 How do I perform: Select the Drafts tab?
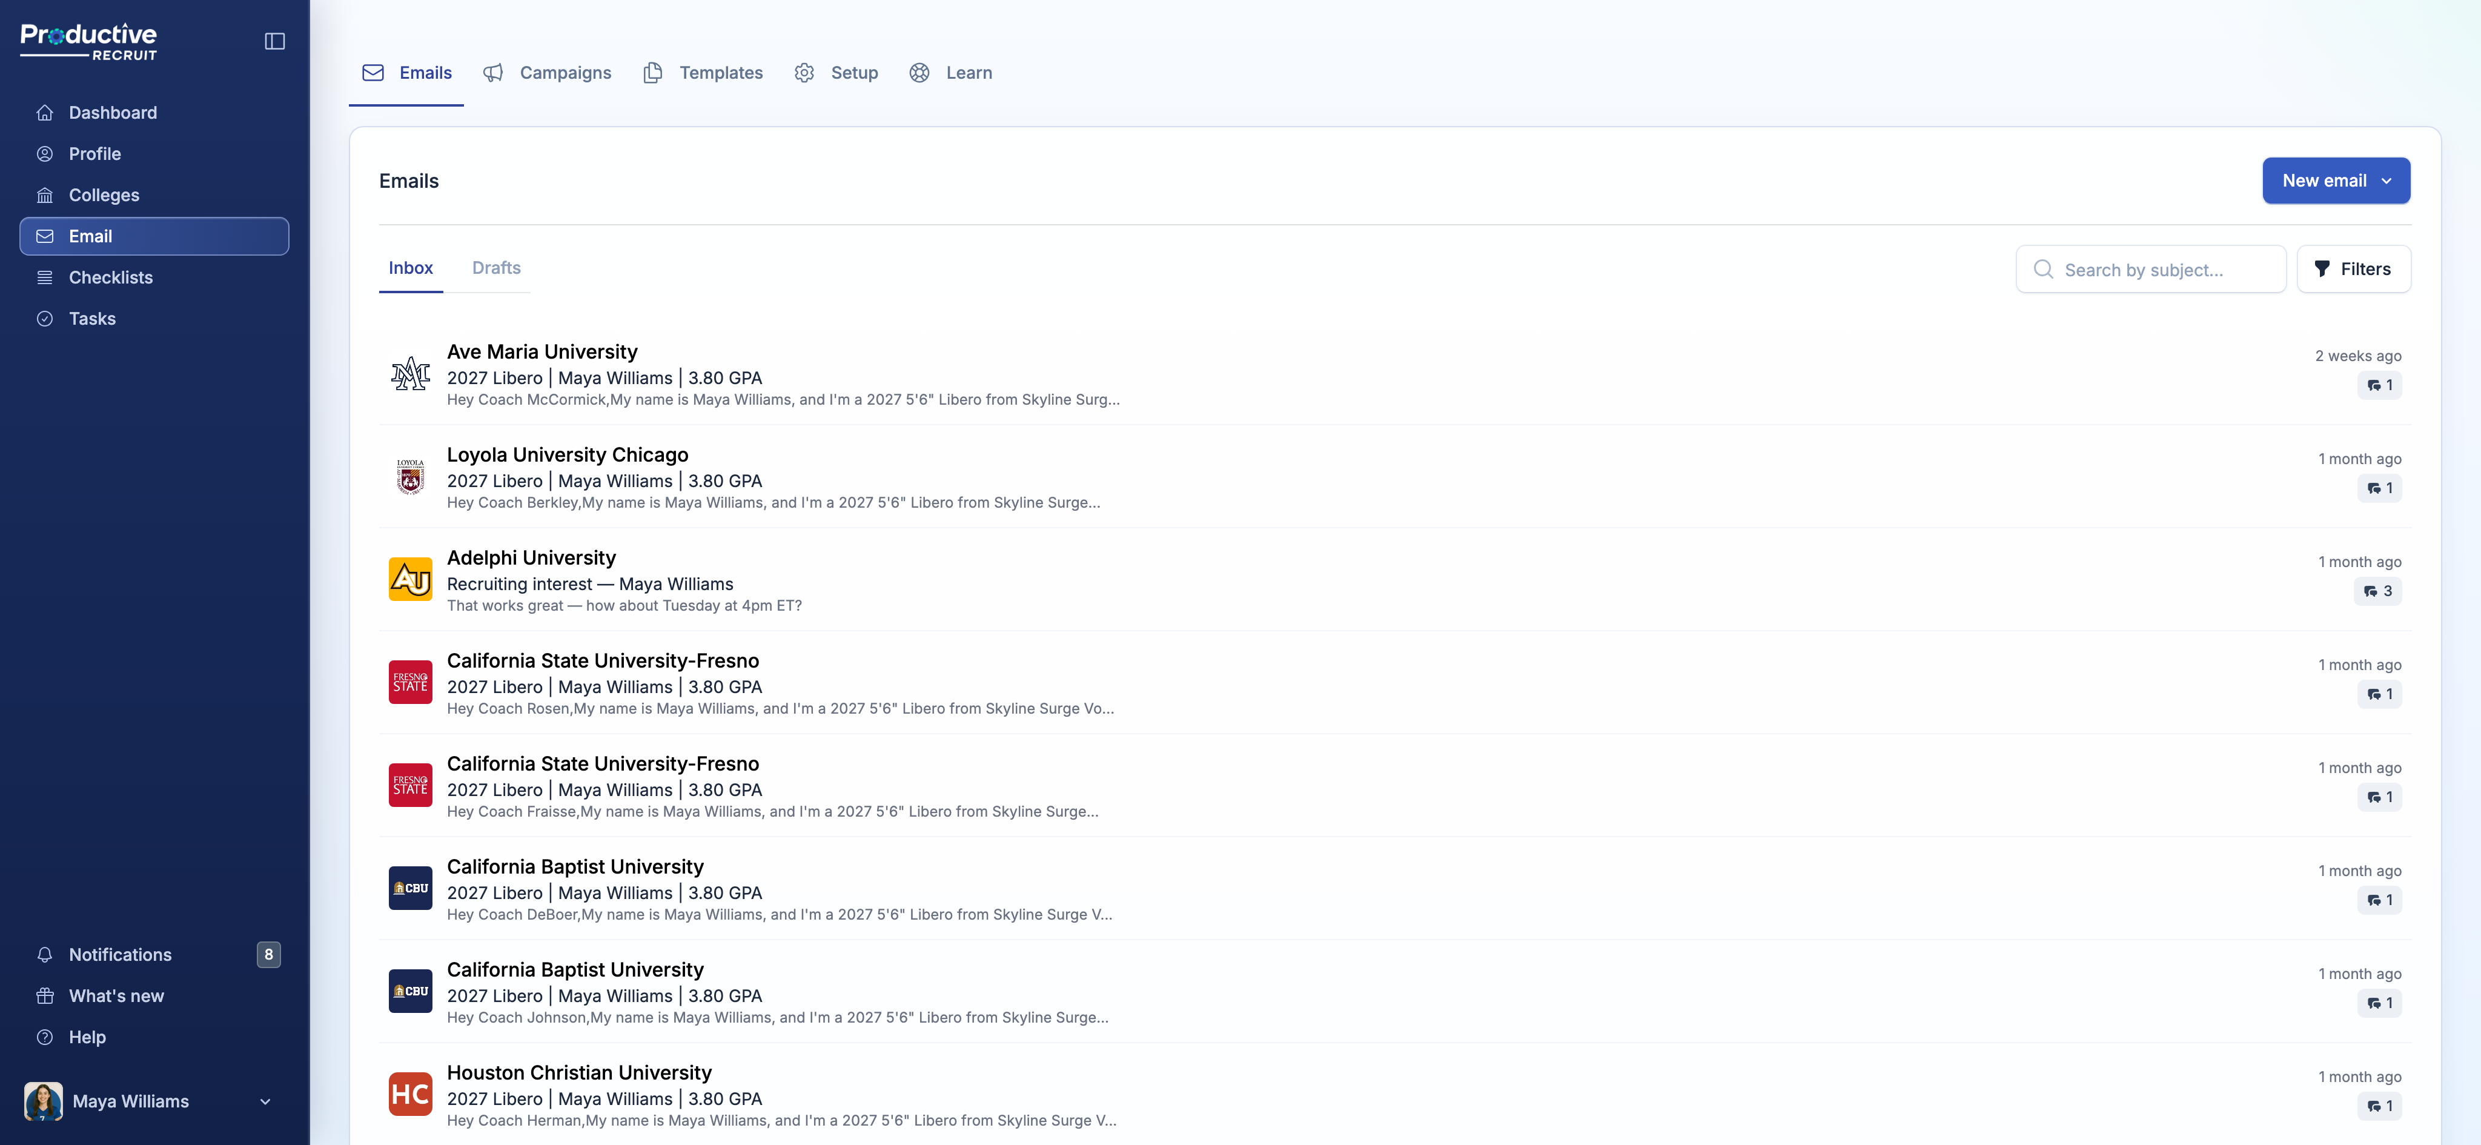pos(496,268)
